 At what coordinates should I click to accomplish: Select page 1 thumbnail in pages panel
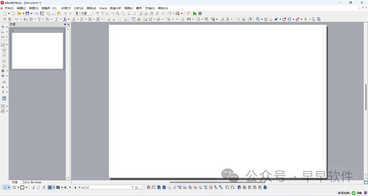[x=37, y=50]
